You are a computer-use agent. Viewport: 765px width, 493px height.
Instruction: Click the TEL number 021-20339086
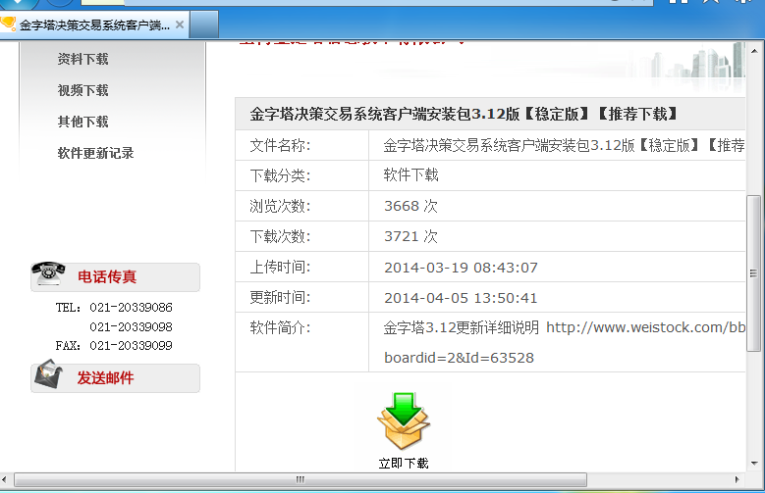[131, 308]
